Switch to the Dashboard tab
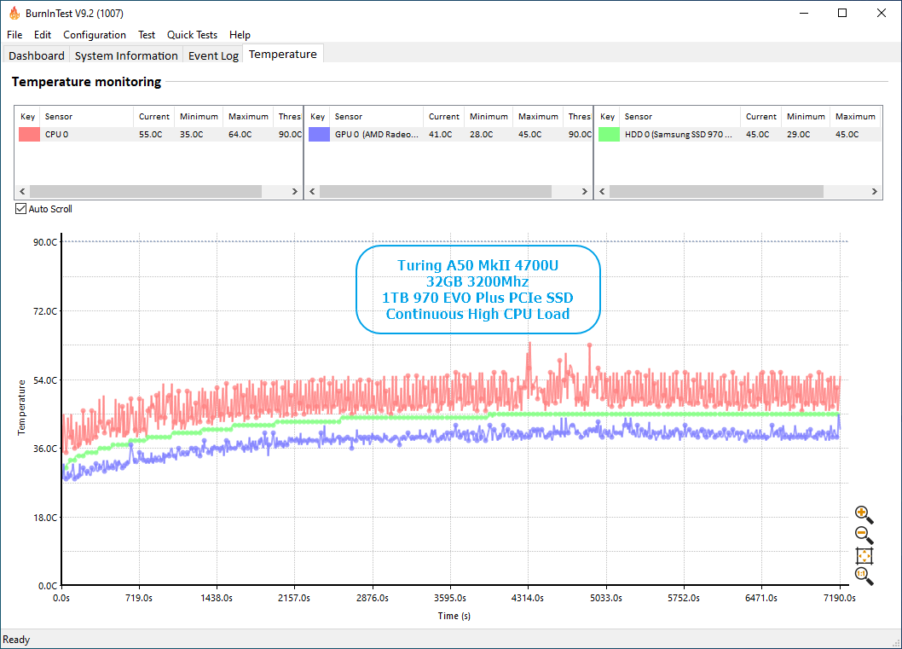902x649 pixels. (x=37, y=55)
